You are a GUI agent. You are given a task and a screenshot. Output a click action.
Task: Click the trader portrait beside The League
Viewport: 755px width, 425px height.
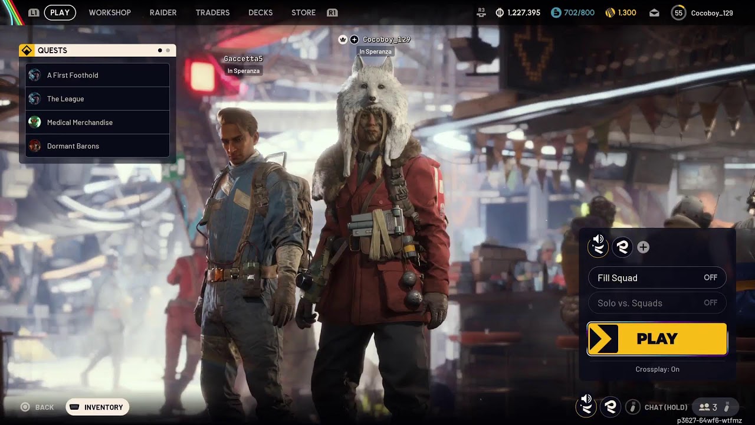(35, 99)
